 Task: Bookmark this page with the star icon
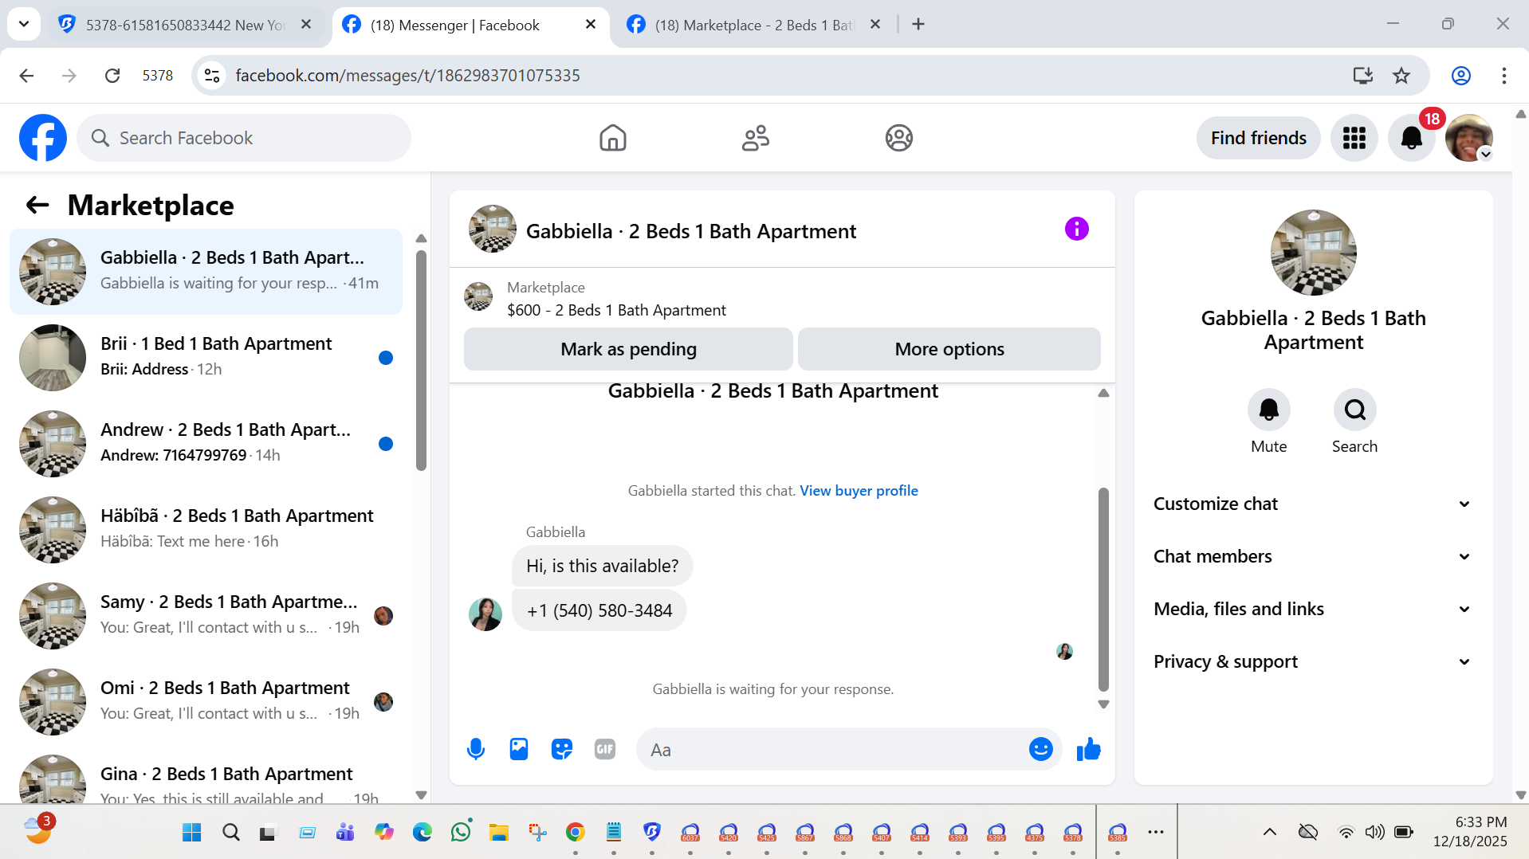1401,76
